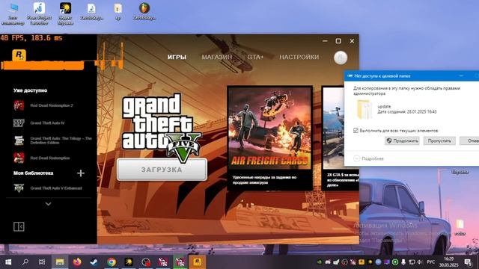The image size is (479, 269).
Task: Open Steam from the taskbar
Action: pos(94,262)
